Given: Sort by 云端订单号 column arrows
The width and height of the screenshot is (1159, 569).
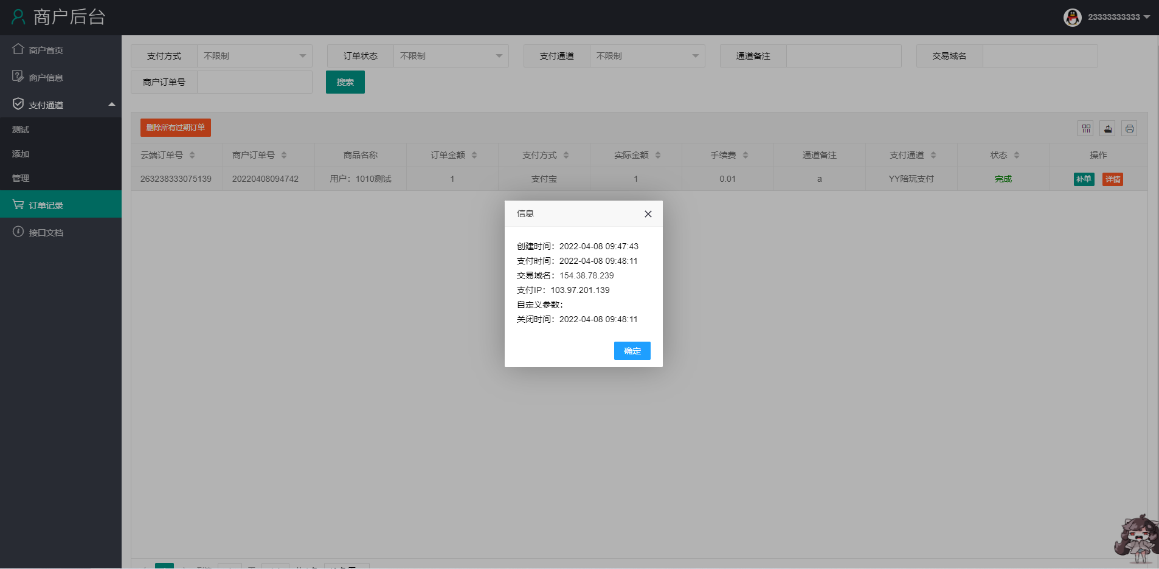Looking at the screenshot, I should click(192, 155).
